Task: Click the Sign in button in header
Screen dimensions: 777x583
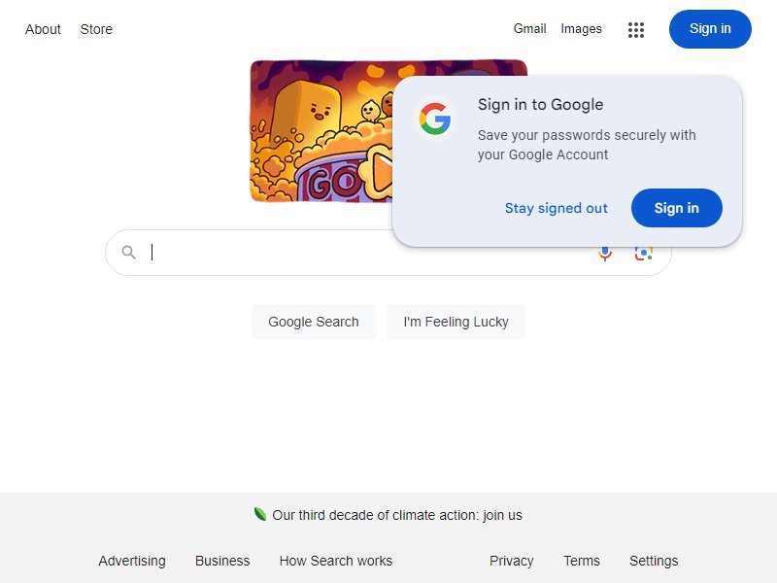Action: [710, 29]
